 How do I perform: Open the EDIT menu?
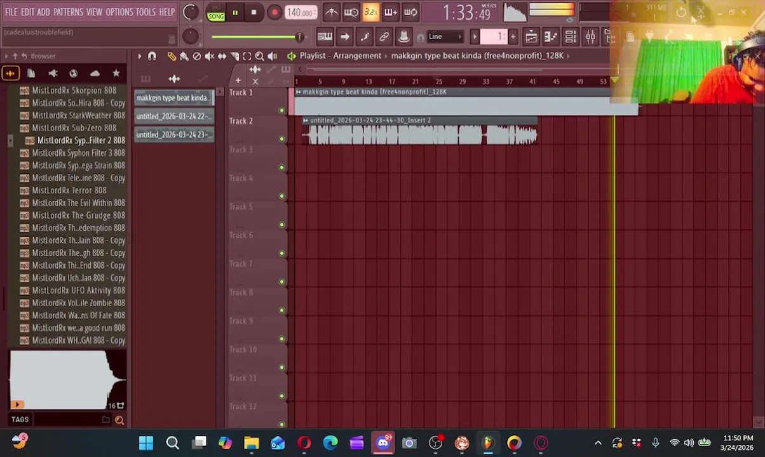[27, 12]
